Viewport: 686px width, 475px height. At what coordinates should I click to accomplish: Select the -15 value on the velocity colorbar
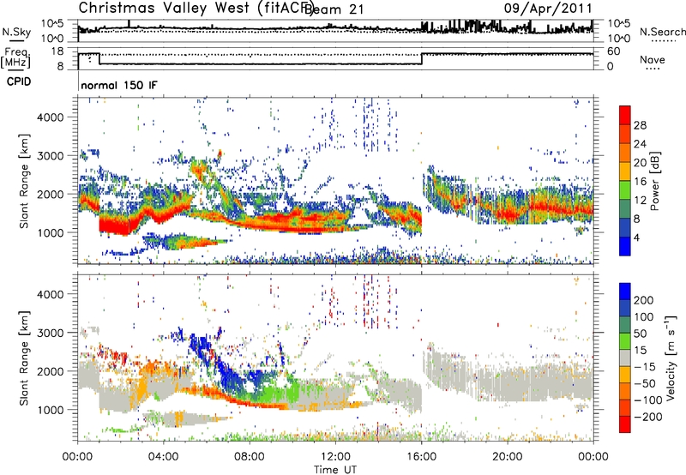pyautogui.click(x=645, y=366)
